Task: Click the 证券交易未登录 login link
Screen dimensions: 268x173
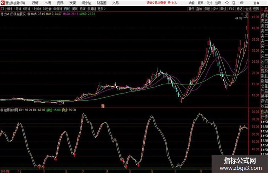Action: click(156, 3)
